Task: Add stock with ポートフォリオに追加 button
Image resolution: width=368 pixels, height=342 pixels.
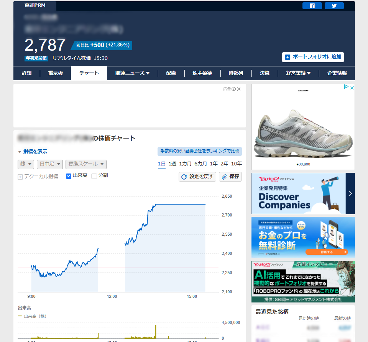Action: pos(313,57)
